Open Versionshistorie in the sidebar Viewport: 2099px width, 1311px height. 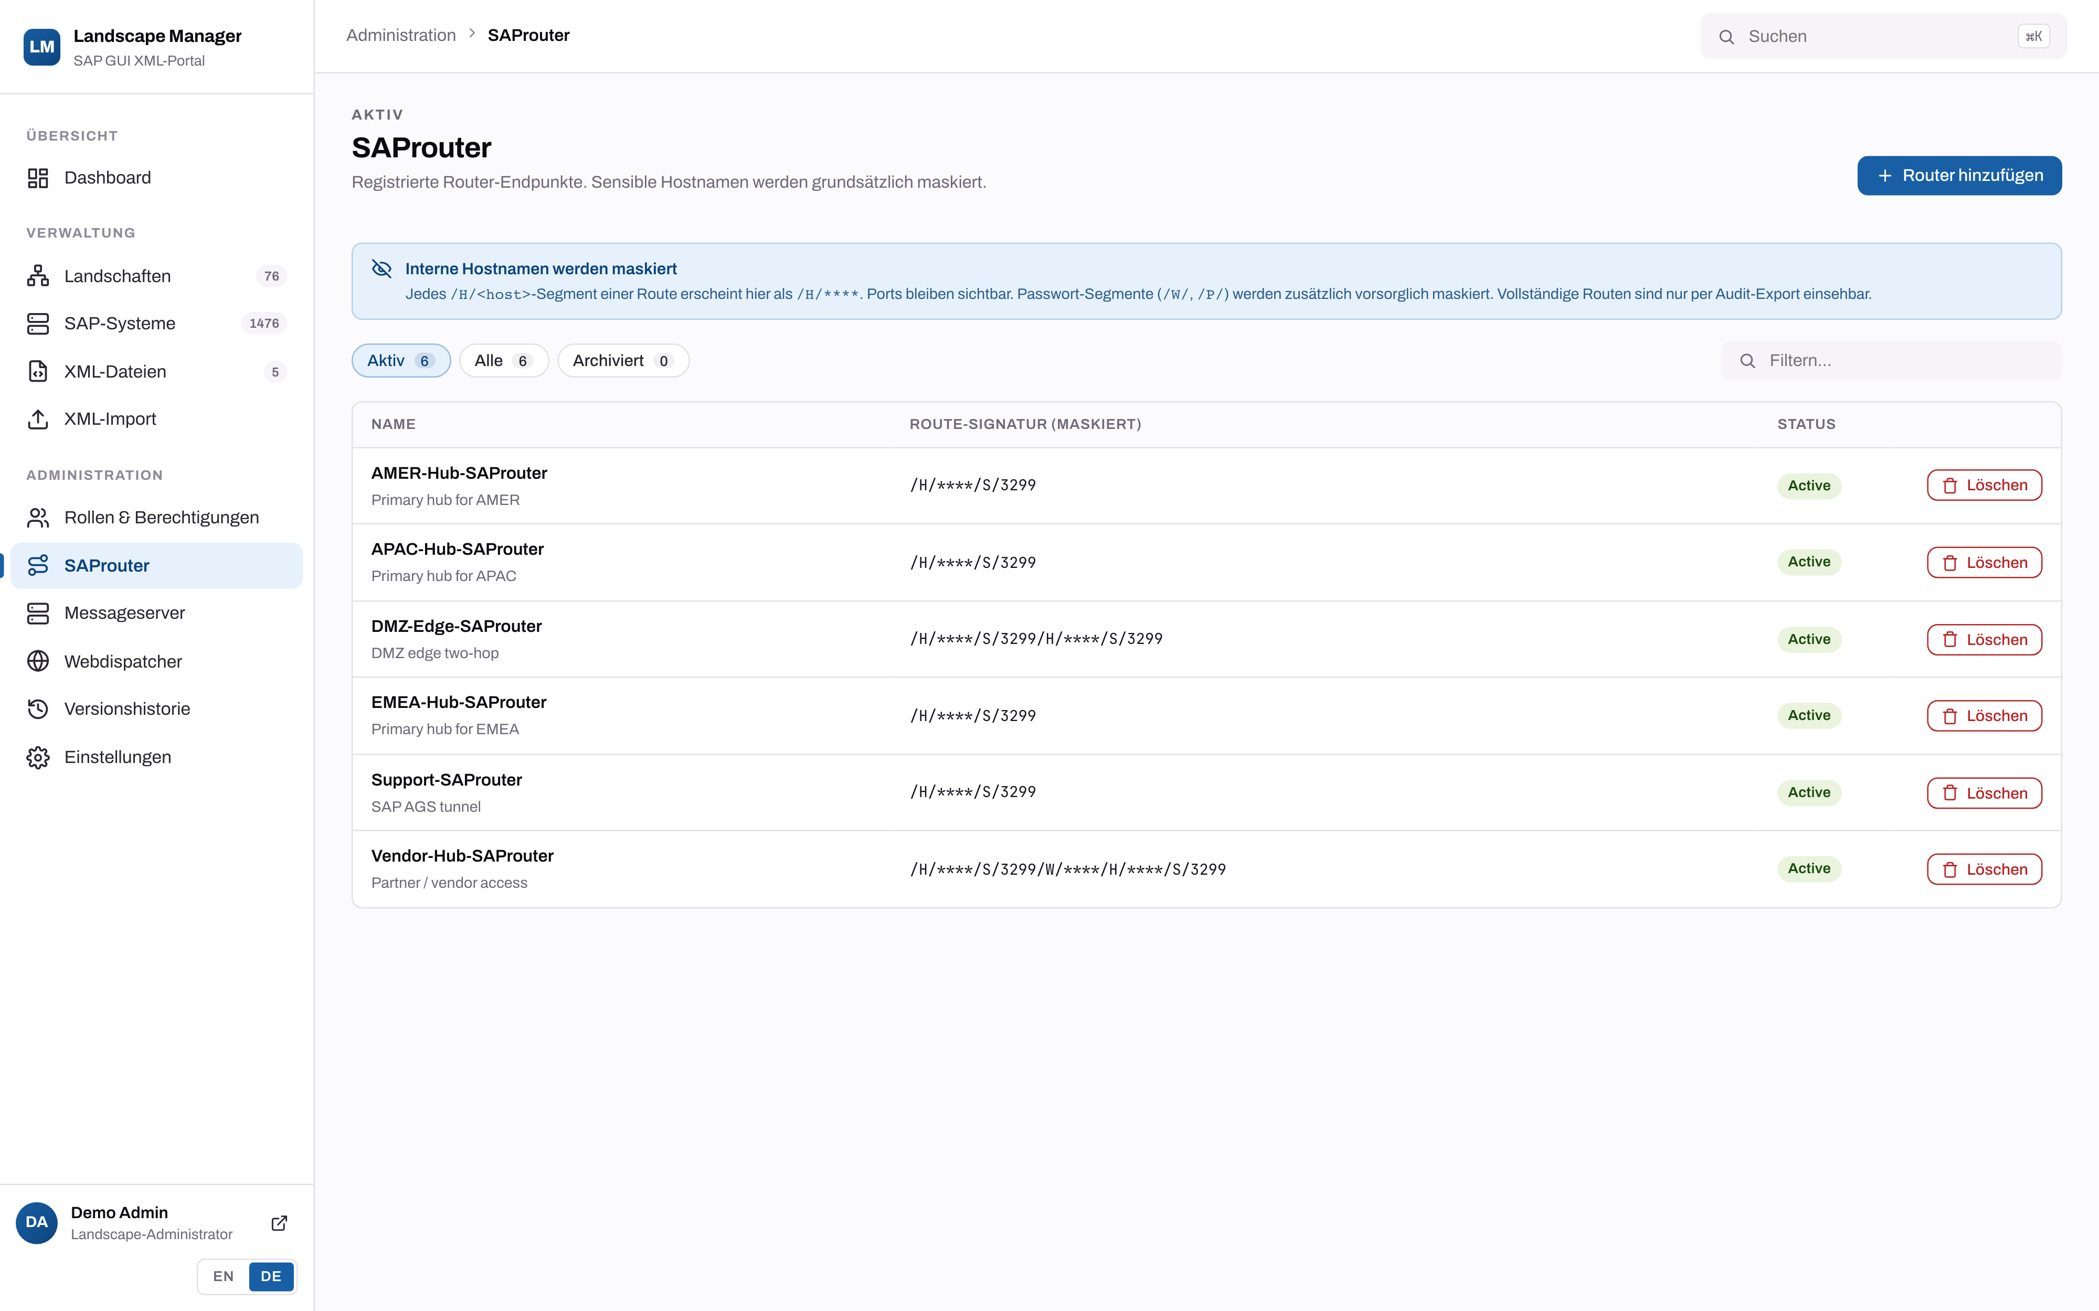point(157,710)
